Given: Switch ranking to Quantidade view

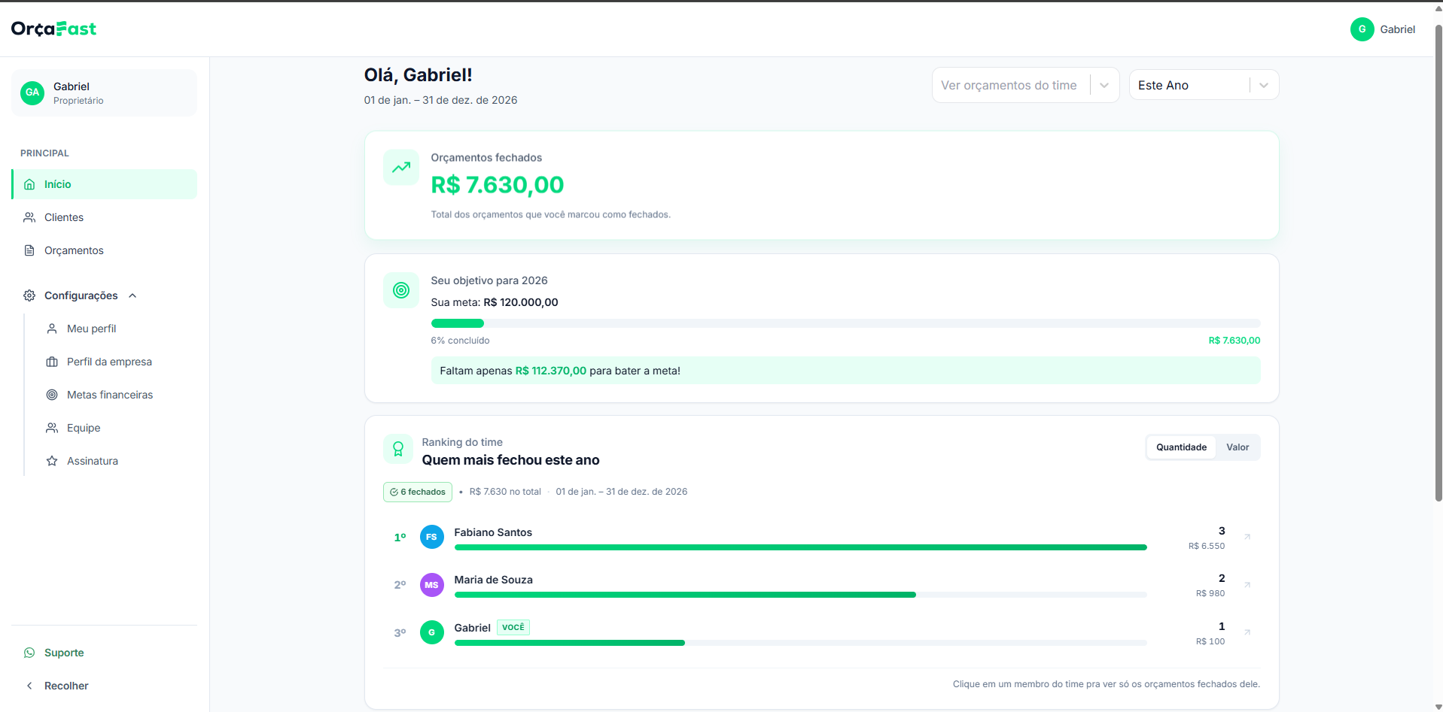Looking at the screenshot, I should [x=1181, y=447].
